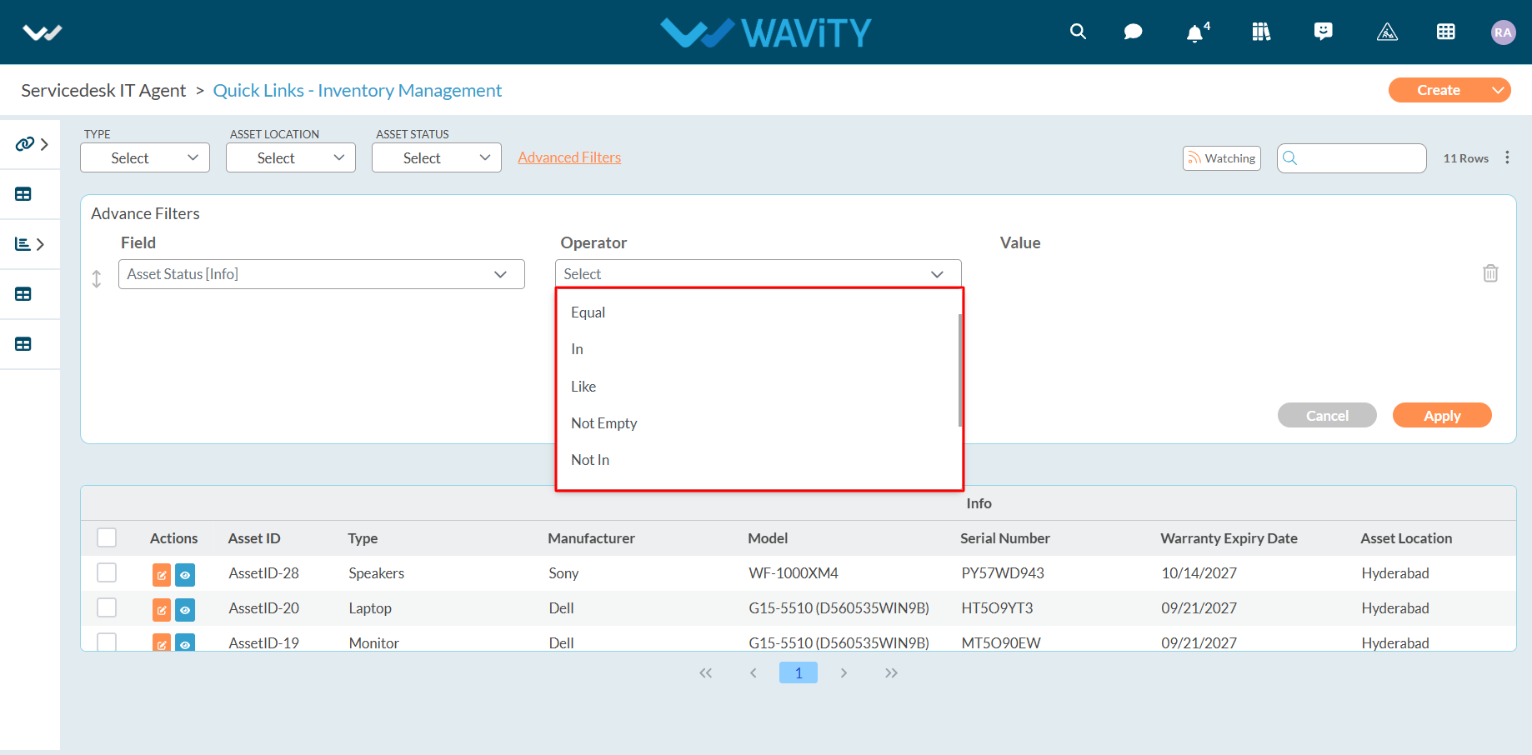Edit AssetID-20 with orange pencil icon
This screenshot has width=1532, height=755.
(x=162, y=610)
